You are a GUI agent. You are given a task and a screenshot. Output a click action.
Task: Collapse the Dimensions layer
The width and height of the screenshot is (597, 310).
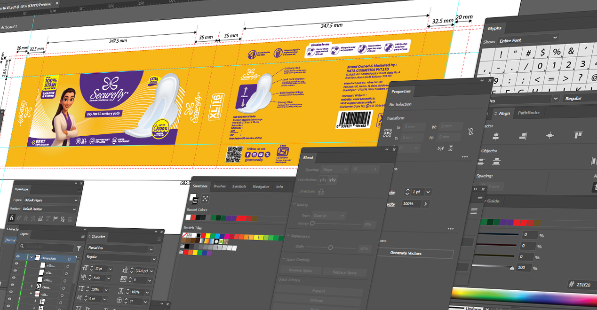click(32, 257)
